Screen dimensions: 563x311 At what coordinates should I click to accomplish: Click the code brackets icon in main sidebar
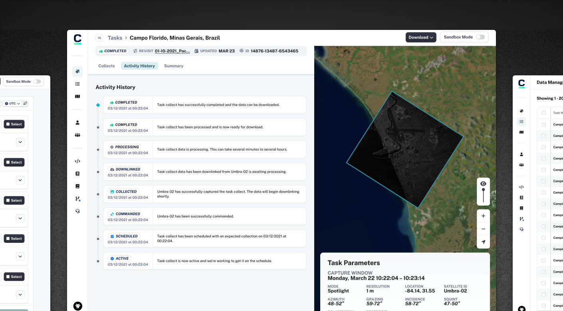(77, 161)
